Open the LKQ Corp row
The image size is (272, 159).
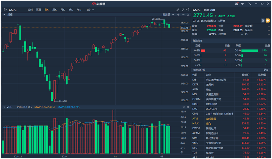tap(231, 109)
